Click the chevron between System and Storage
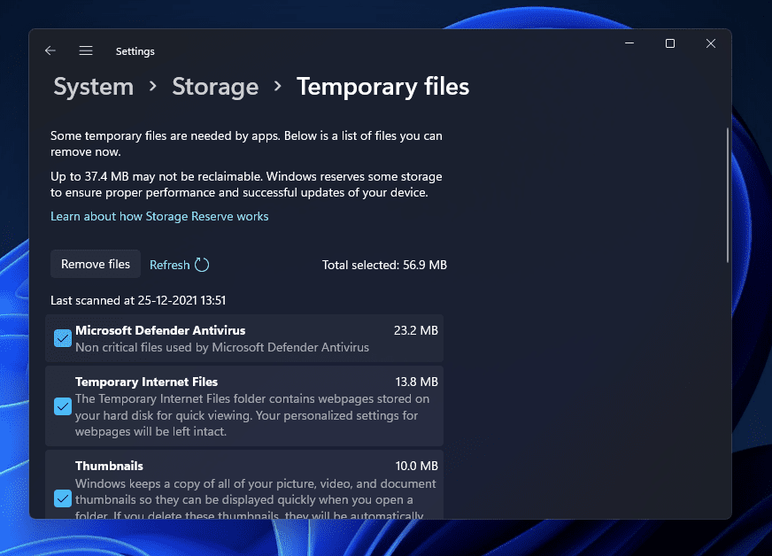 [153, 87]
